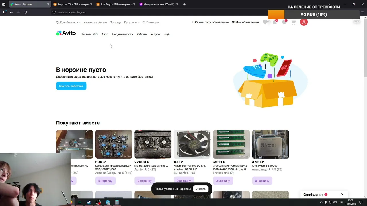Expand the Каталоги dropdown
The height and width of the screenshot is (206, 367).
click(132, 22)
